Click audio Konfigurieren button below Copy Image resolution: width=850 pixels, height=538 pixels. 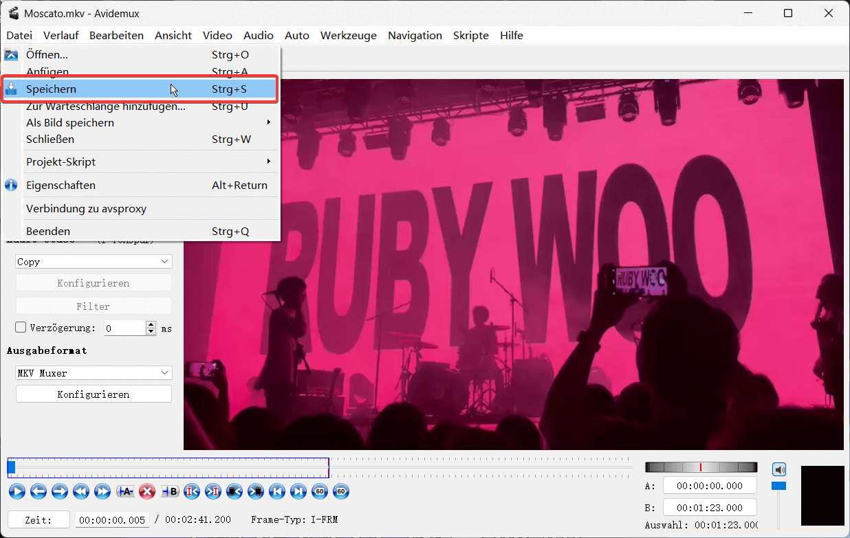[94, 283]
